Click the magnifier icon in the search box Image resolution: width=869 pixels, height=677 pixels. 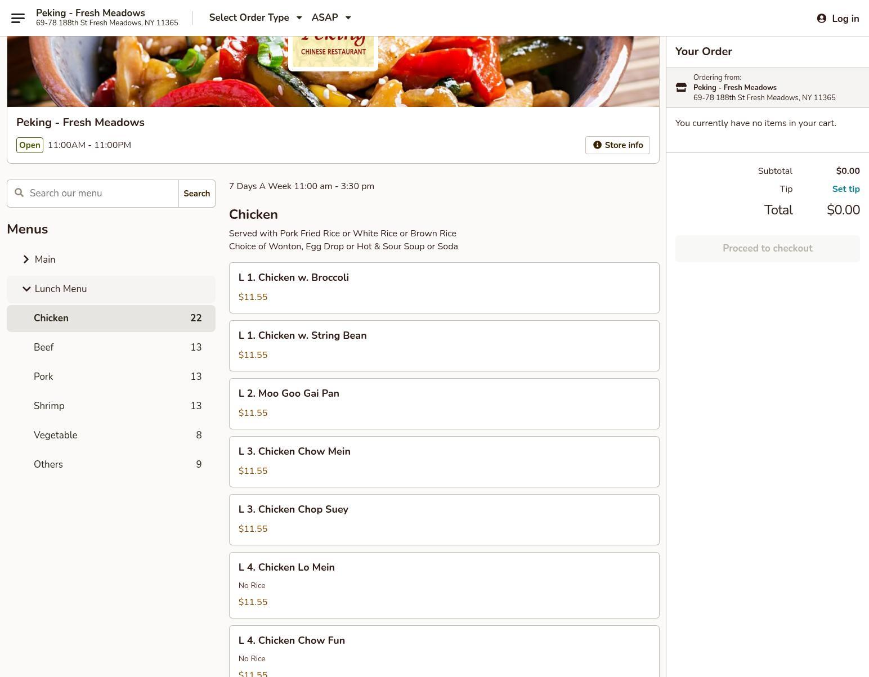(x=19, y=193)
